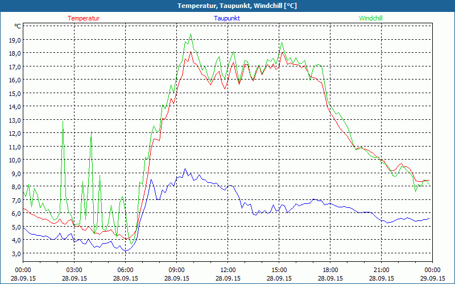
Task: Click the blue Taupunkt legend label
Action: click(227, 18)
